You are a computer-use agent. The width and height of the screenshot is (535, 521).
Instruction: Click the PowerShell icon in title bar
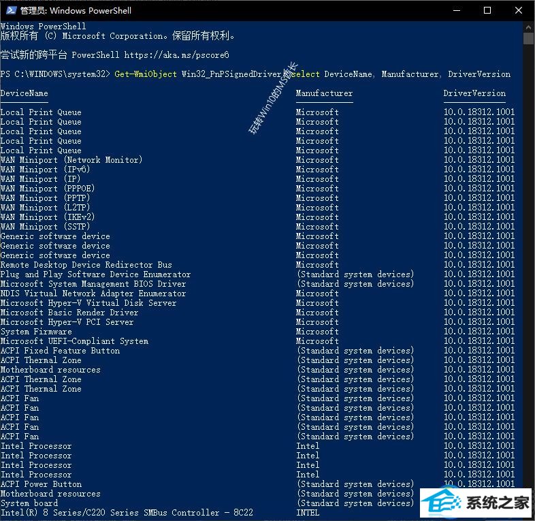pos(11,11)
